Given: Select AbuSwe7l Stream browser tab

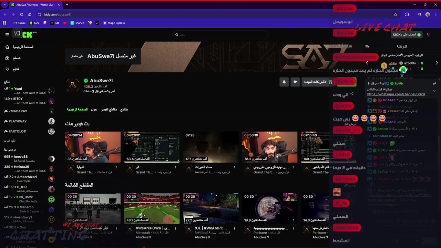Looking at the screenshot, I should [x=35, y=5].
